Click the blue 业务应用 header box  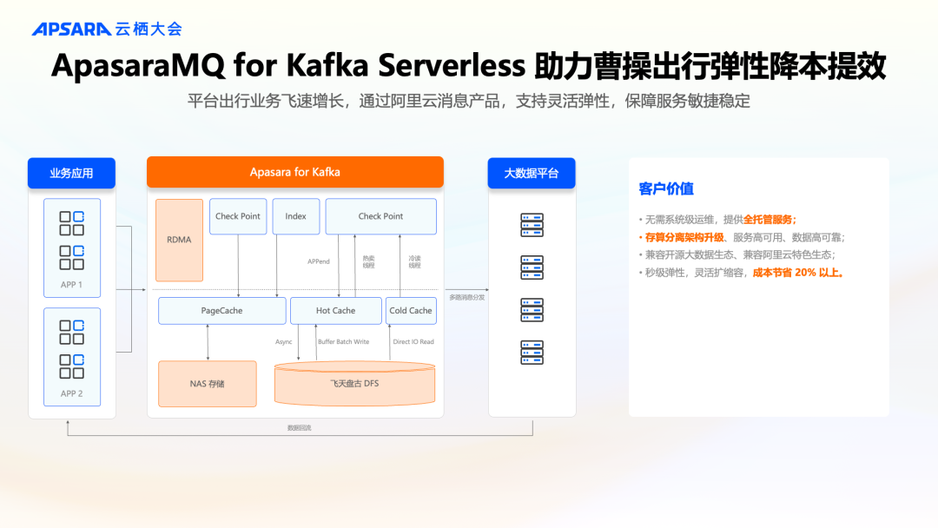coord(71,173)
